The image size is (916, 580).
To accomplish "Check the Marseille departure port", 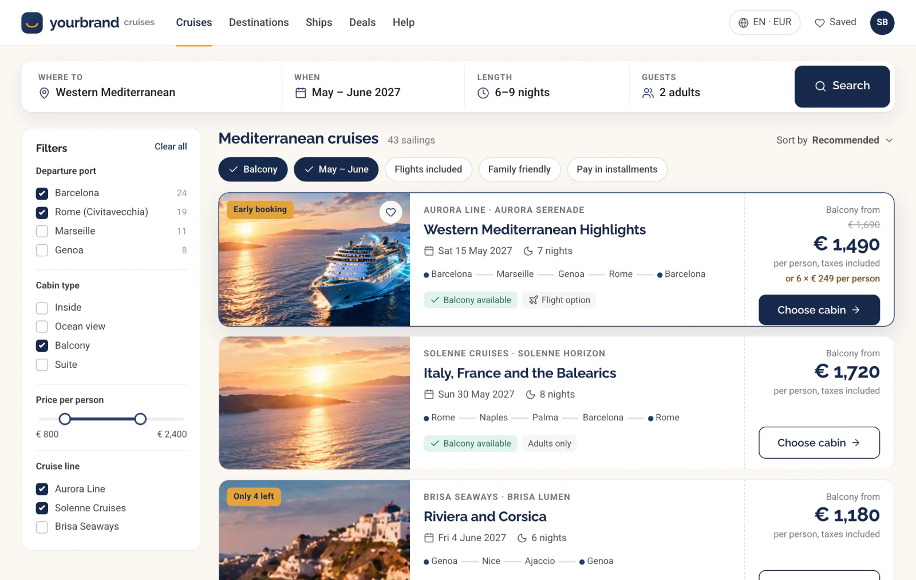I will pos(42,232).
